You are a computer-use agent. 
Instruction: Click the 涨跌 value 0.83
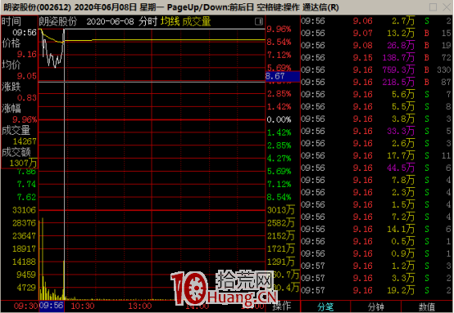point(27,97)
